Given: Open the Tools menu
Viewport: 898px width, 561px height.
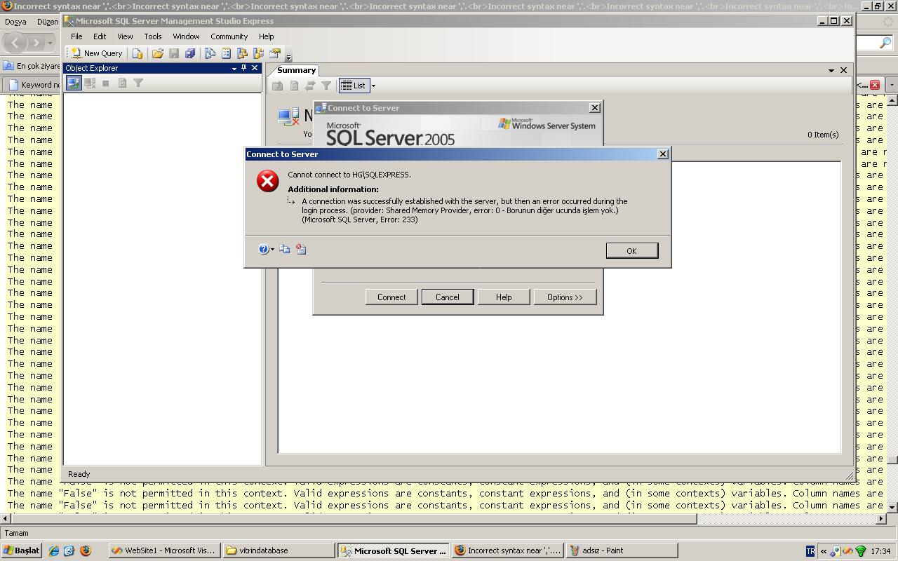Looking at the screenshot, I should tap(152, 36).
